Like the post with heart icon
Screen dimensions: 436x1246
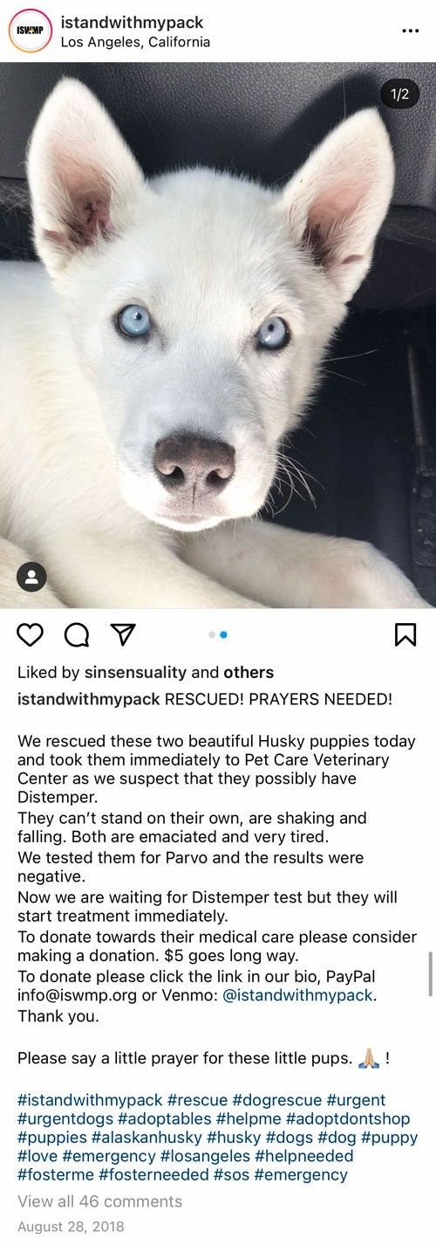click(x=30, y=634)
